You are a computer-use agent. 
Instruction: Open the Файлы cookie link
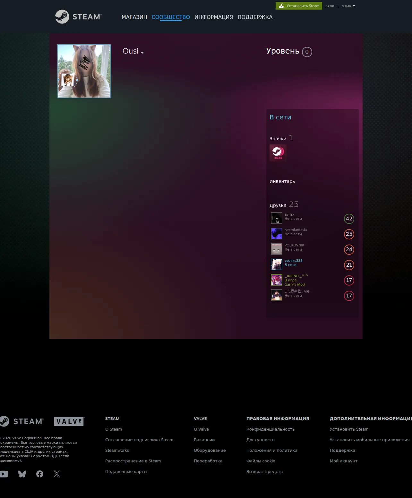pyautogui.click(x=261, y=461)
